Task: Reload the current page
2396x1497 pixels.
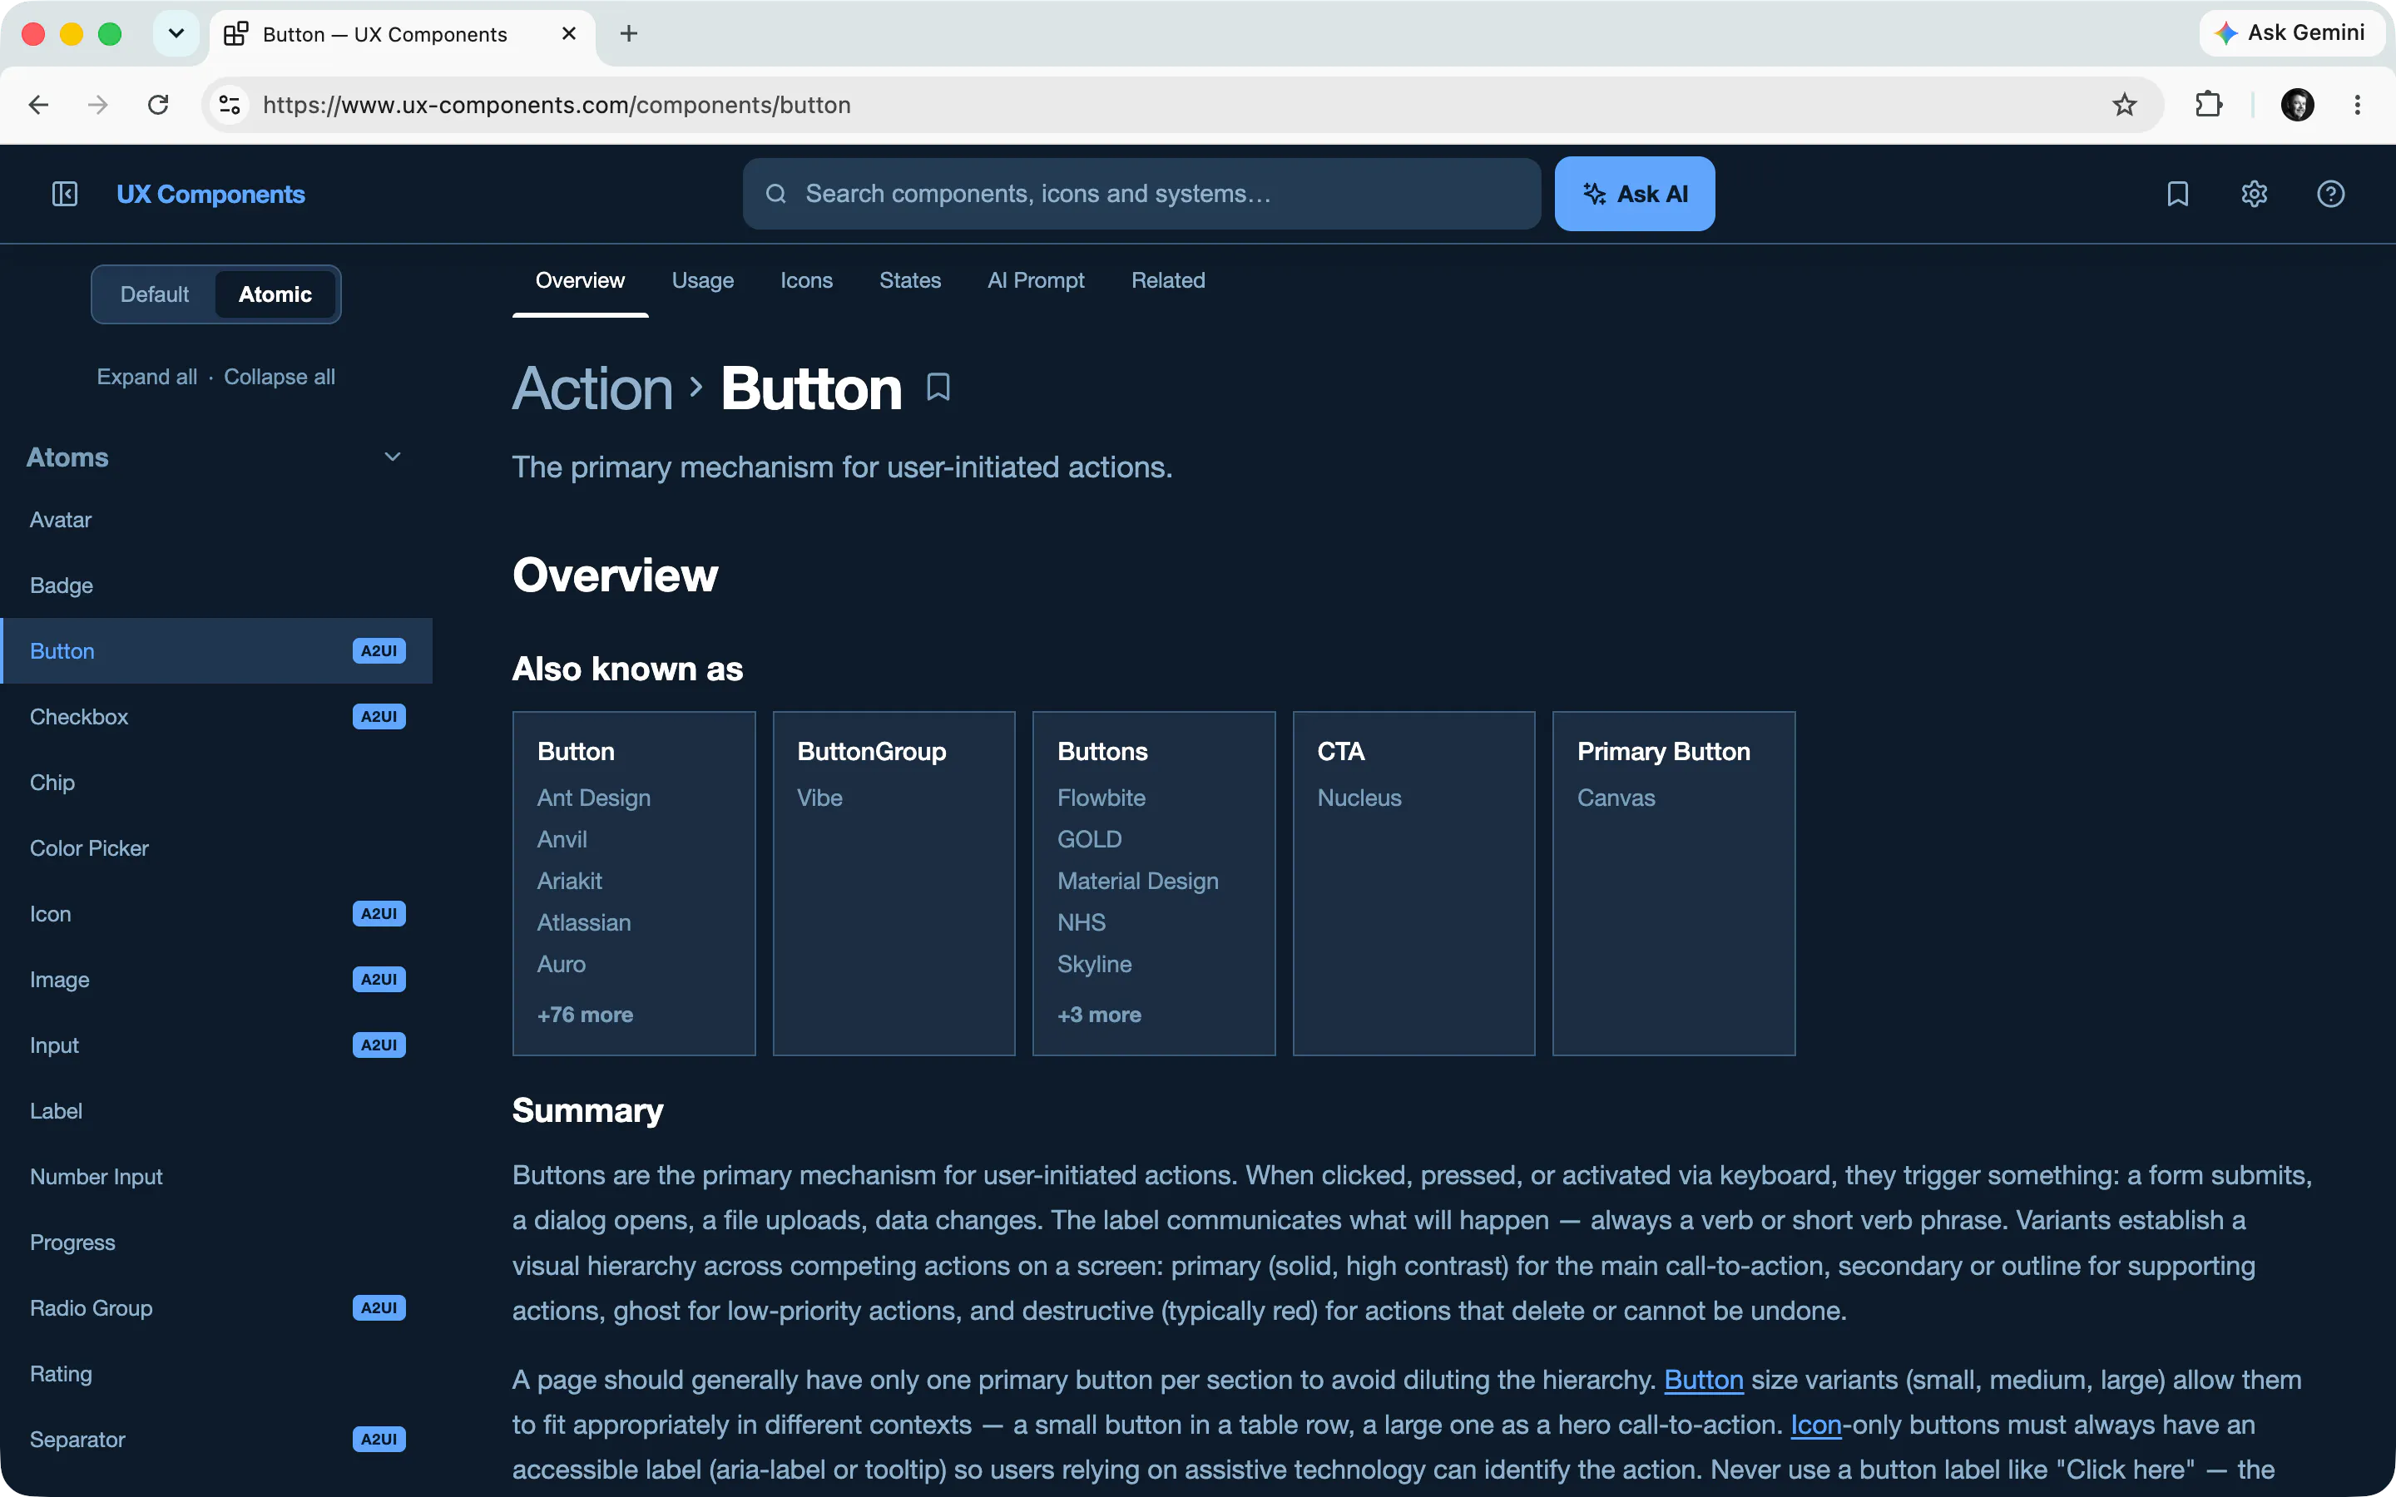Action: coord(158,105)
